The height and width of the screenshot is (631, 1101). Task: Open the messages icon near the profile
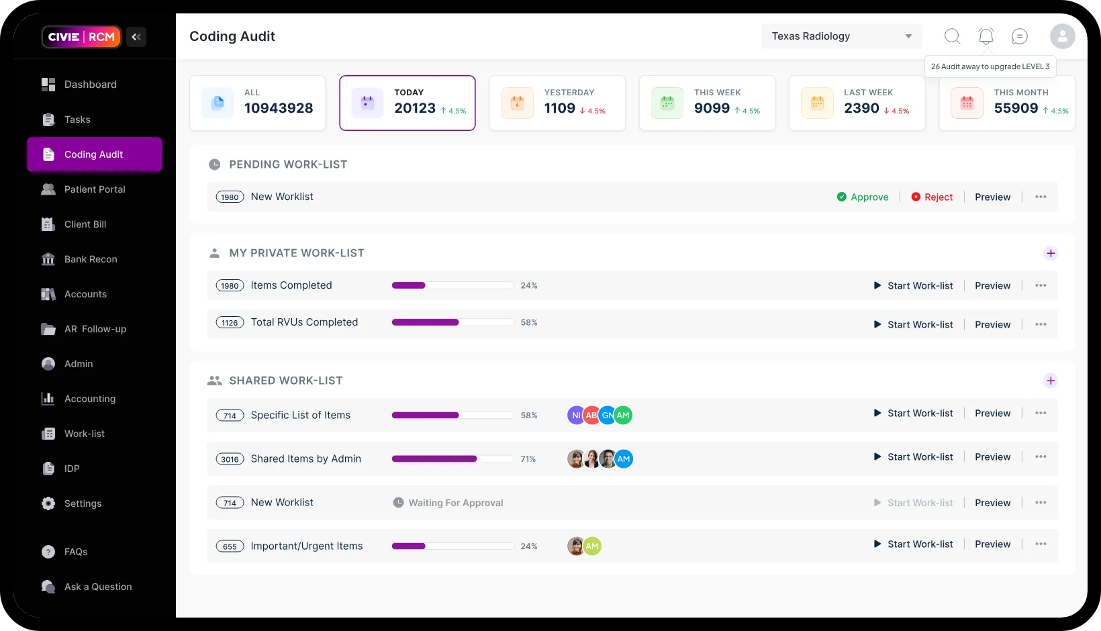click(x=1019, y=36)
